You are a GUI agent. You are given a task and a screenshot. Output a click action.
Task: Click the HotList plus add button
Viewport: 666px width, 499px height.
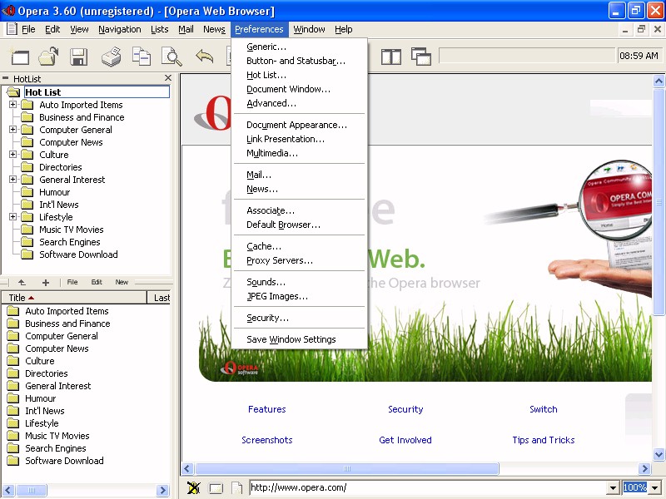(x=46, y=283)
